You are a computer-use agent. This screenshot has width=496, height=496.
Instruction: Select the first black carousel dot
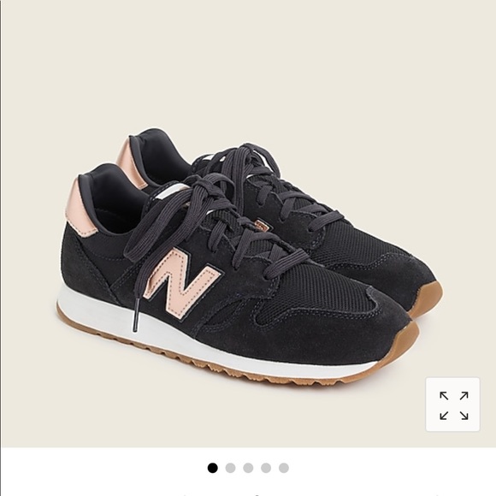click(x=213, y=468)
